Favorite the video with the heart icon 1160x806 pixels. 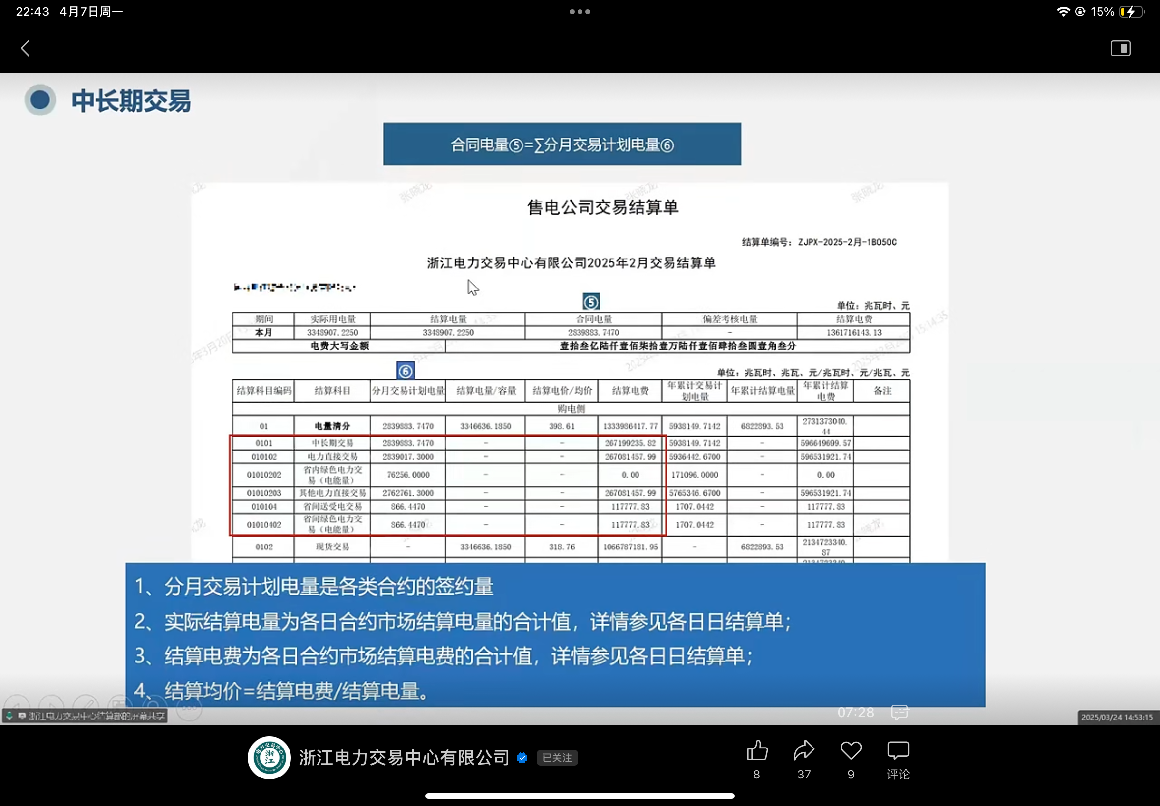coord(851,750)
